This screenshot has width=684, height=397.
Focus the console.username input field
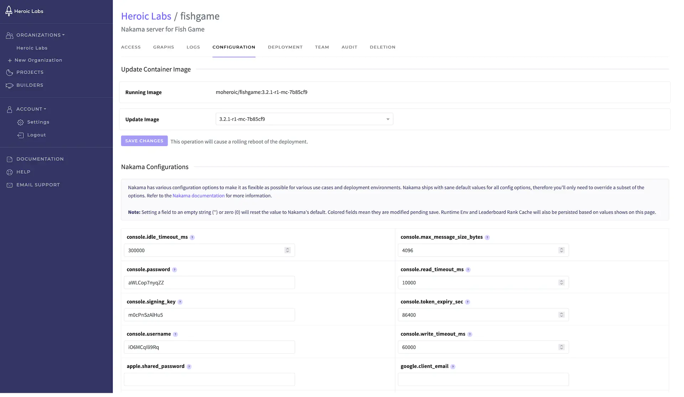[x=209, y=347]
